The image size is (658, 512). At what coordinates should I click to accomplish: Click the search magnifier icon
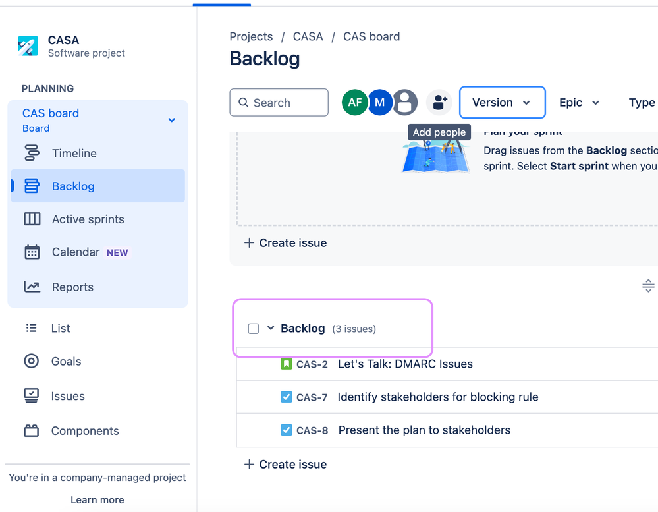click(x=244, y=102)
